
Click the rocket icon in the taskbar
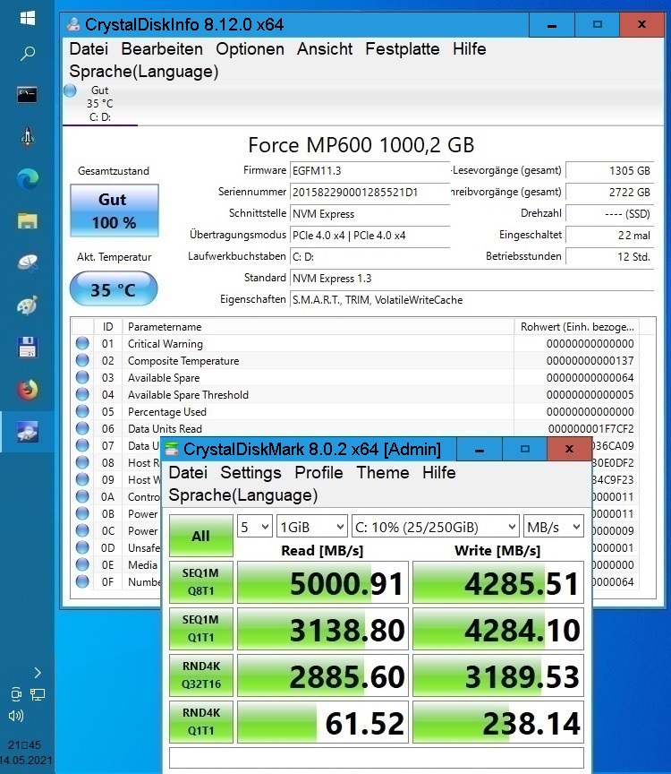(27, 137)
